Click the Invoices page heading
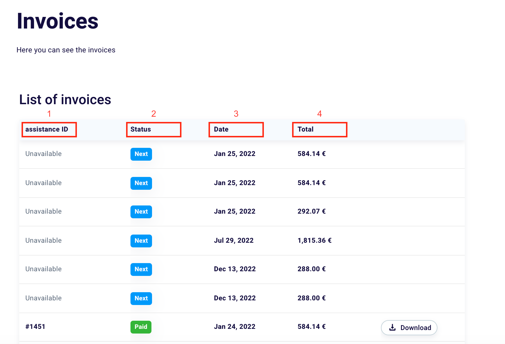 tap(57, 21)
